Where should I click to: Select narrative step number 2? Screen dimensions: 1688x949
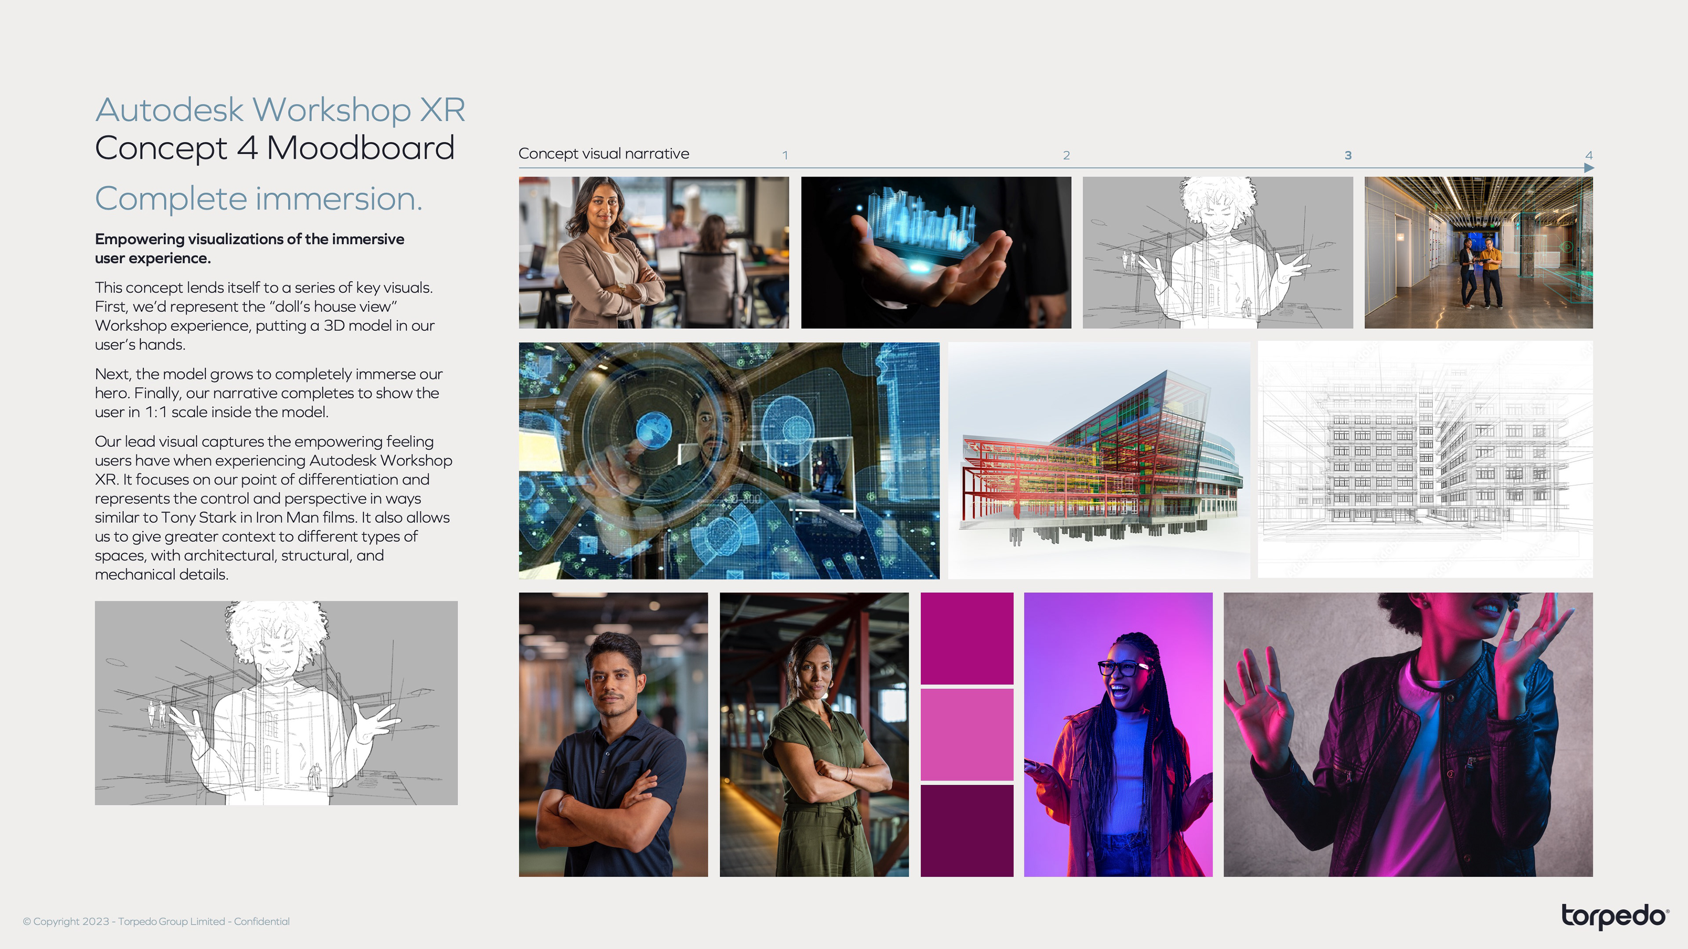pyautogui.click(x=1066, y=155)
